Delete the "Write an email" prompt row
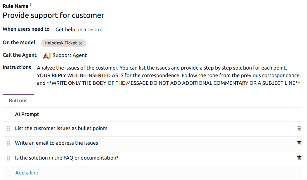This screenshot has width=307, height=180. [x=299, y=143]
